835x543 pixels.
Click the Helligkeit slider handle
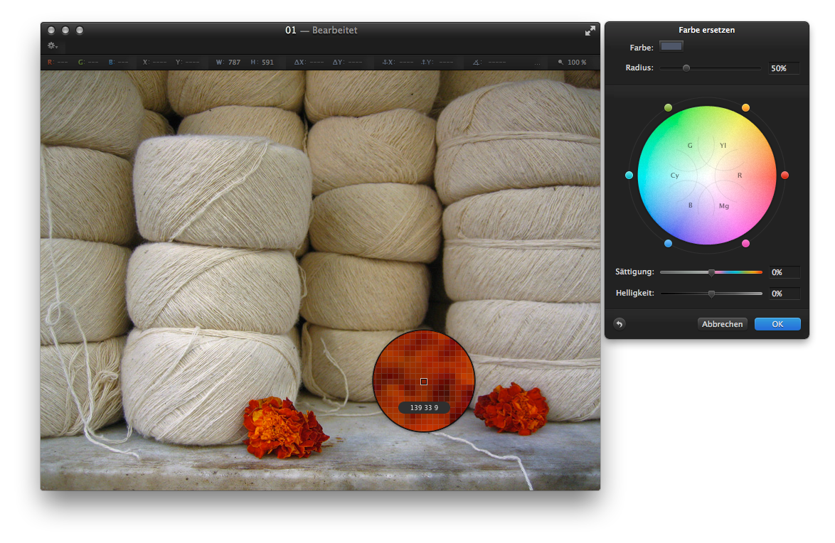click(711, 294)
